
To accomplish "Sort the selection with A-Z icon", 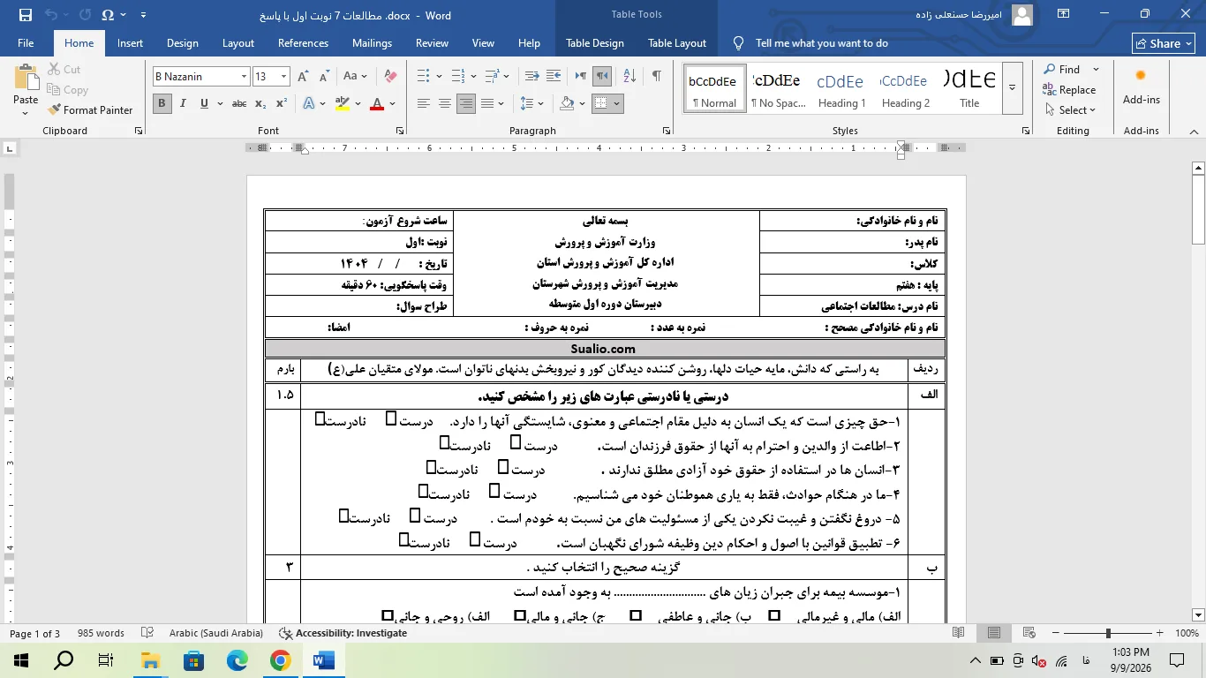I will point(629,77).
